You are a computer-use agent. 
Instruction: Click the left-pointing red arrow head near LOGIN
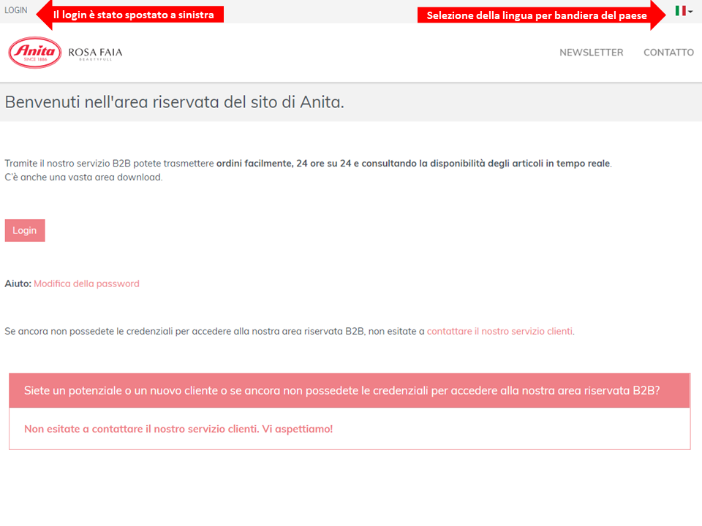pos(42,14)
